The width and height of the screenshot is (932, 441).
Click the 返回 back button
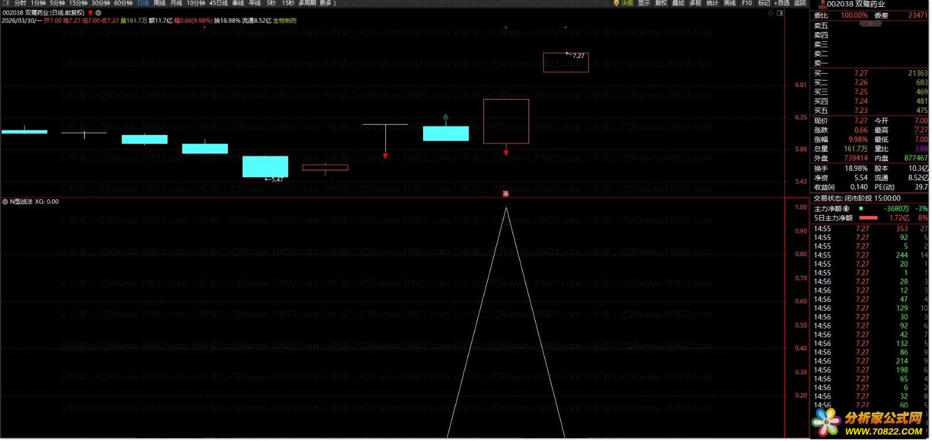(800, 3)
